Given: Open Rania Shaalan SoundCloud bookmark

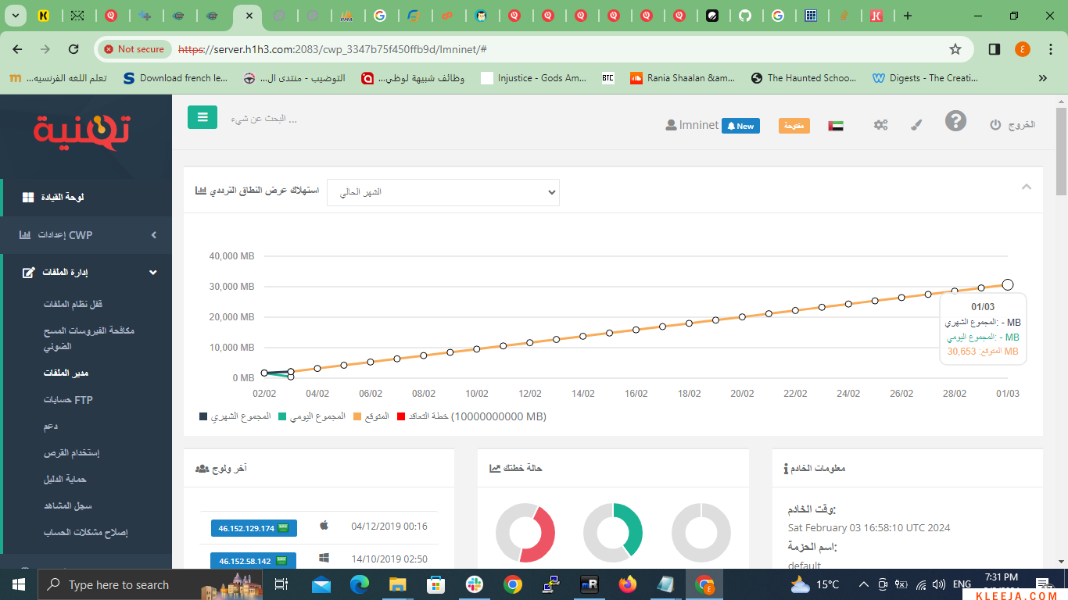Looking at the screenshot, I should coord(683,78).
